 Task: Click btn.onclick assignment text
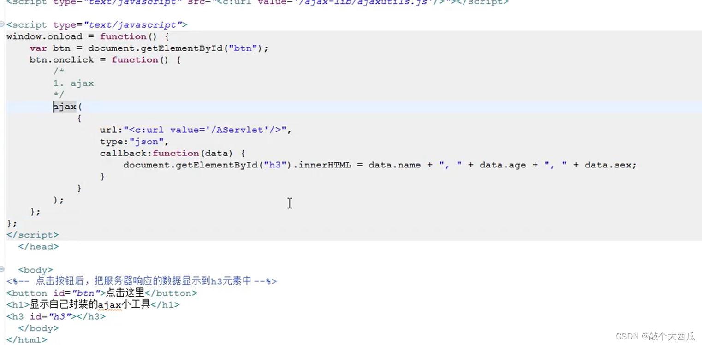click(x=61, y=60)
